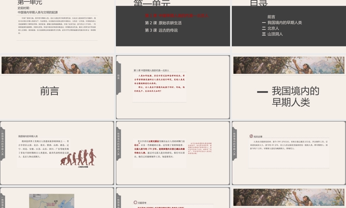
Task: Open the slide with human evolution silhouettes
Action: tap(57, 153)
